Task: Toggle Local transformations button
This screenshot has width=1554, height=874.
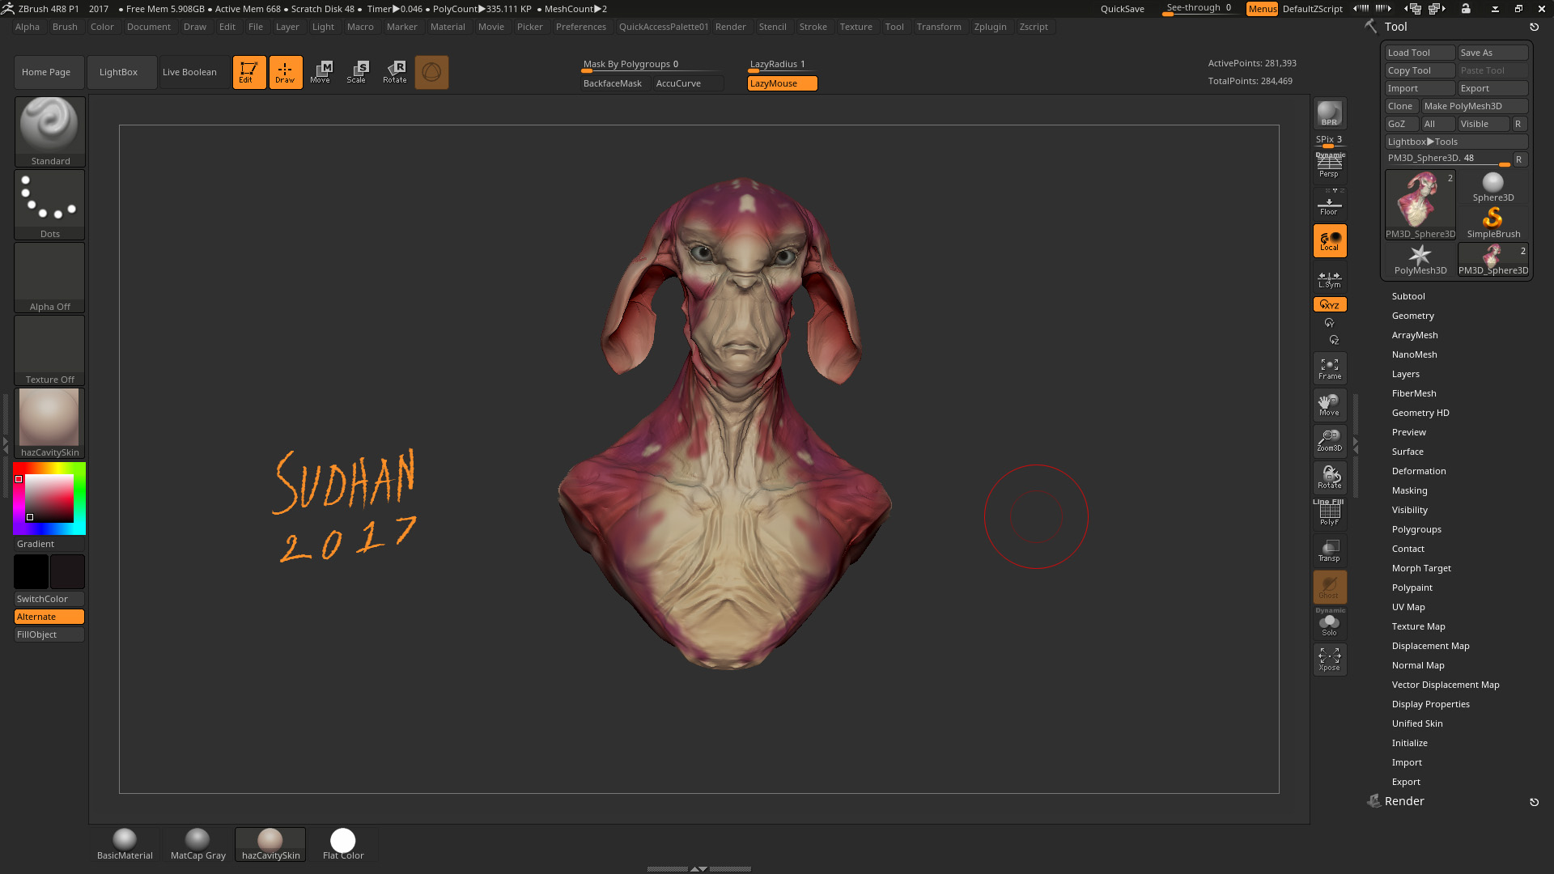Action: pyautogui.click(x=1330, y=240)
